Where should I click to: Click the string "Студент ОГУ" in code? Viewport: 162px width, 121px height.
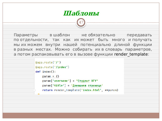click(87, 81)
